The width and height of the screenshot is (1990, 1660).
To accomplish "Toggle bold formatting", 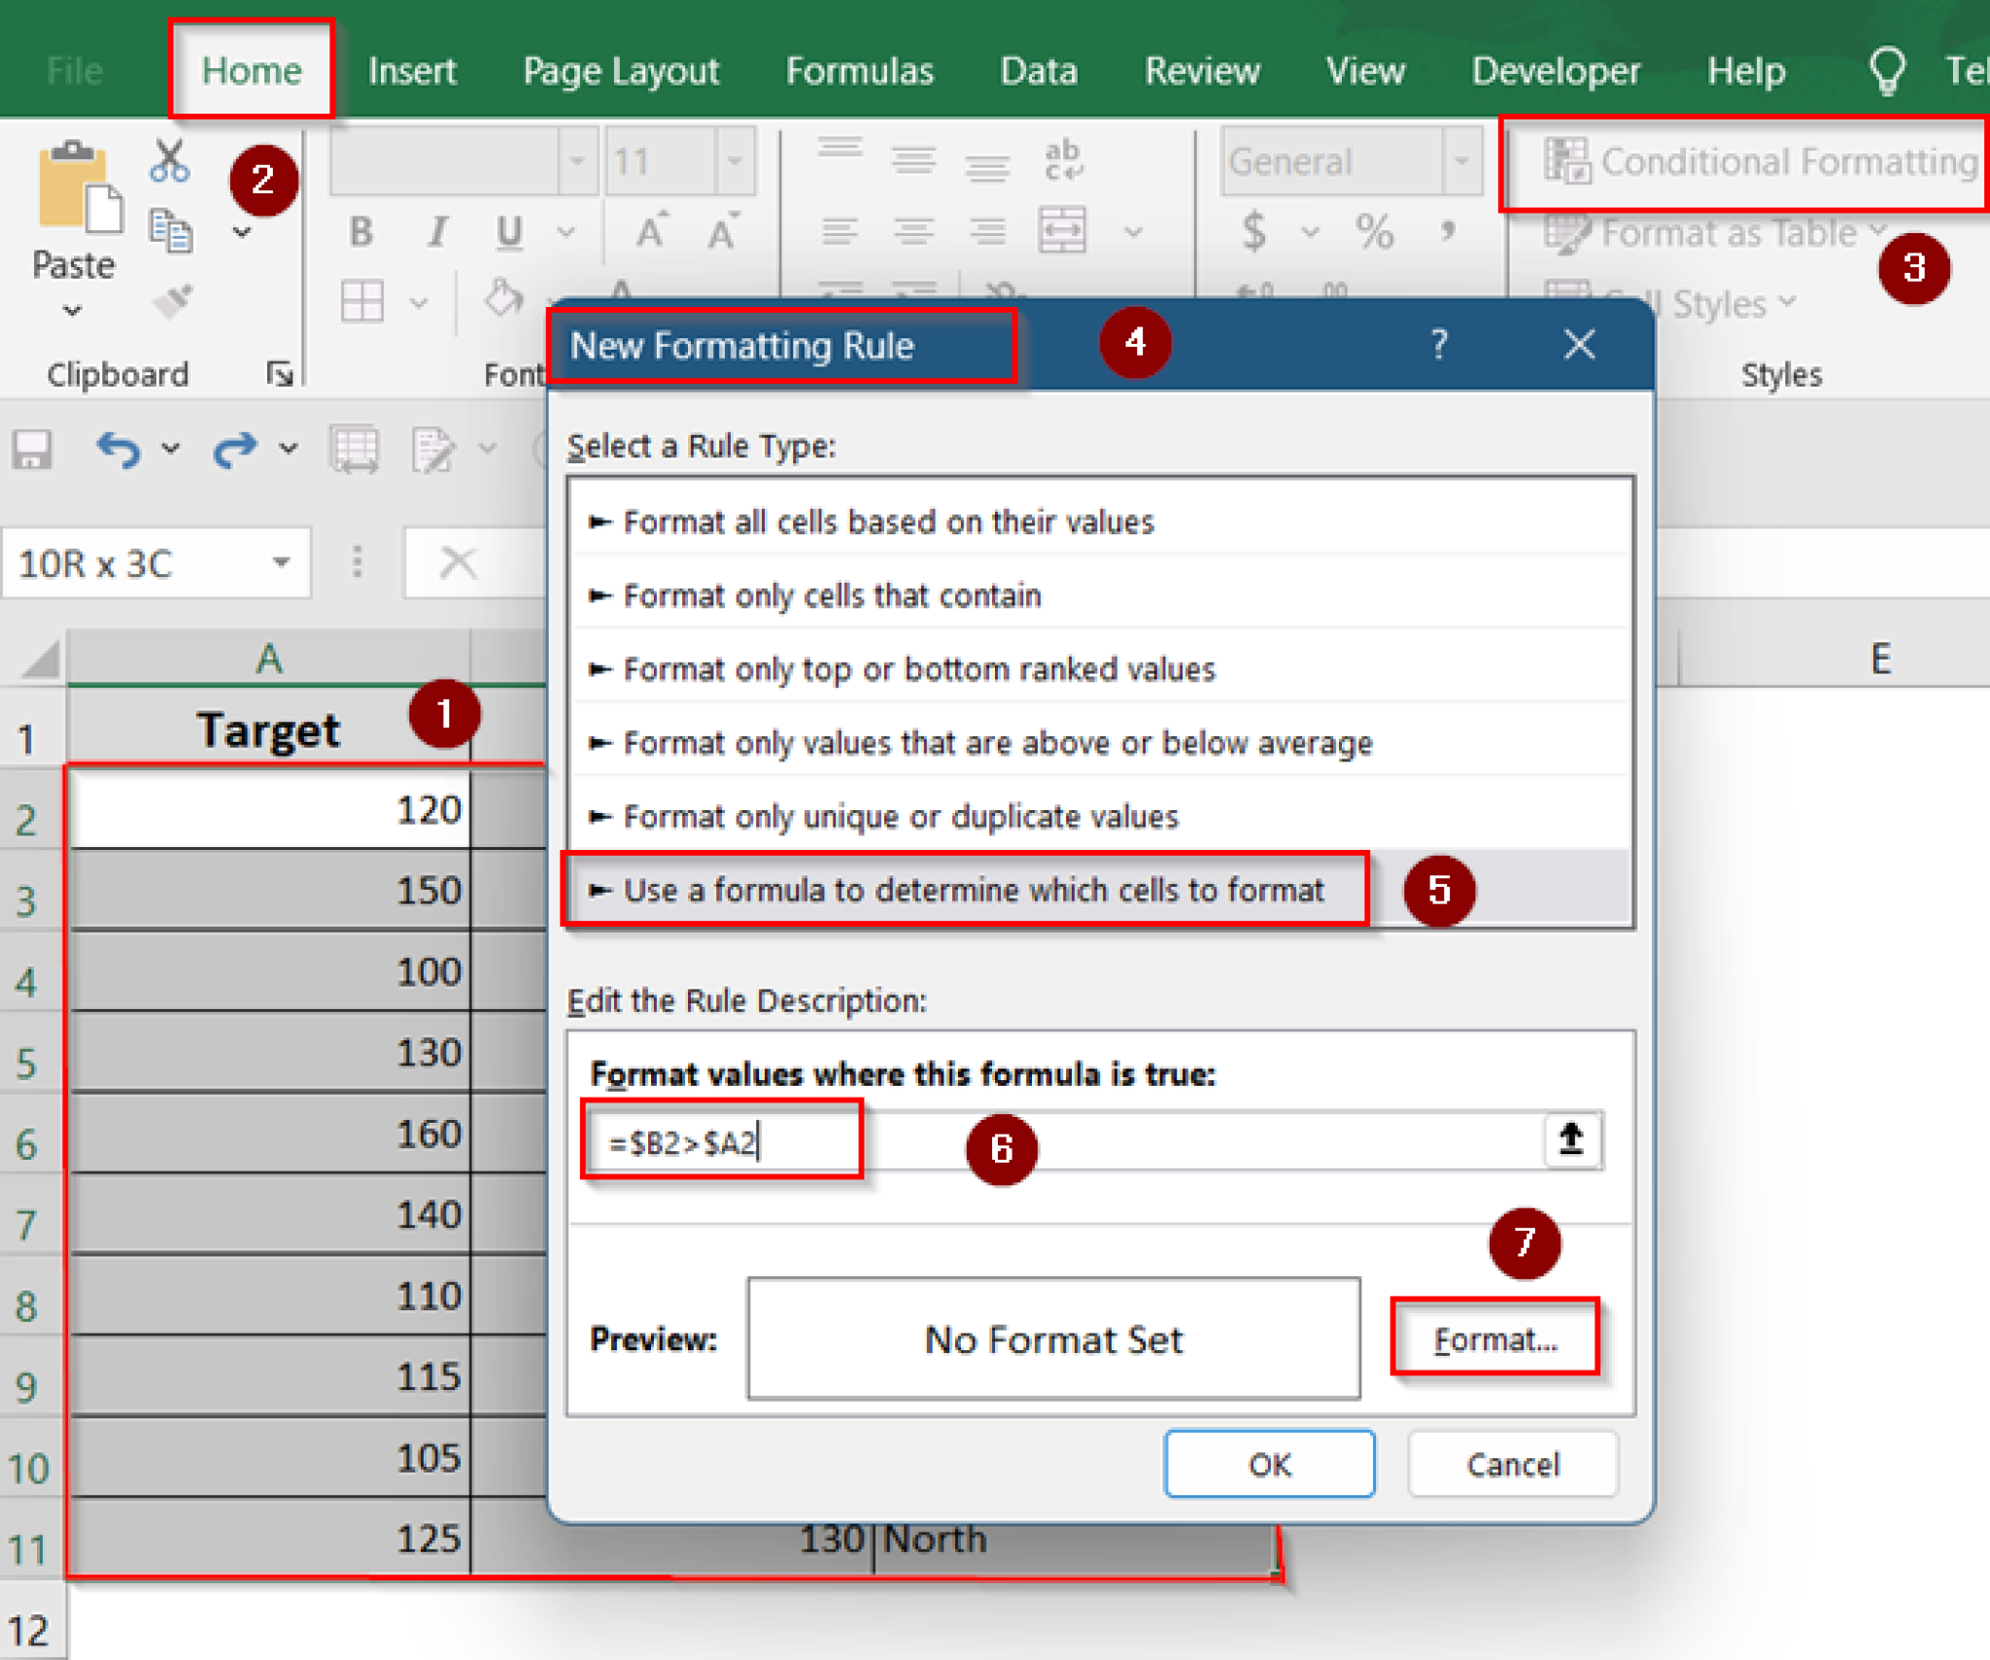I will coord(362,231).
